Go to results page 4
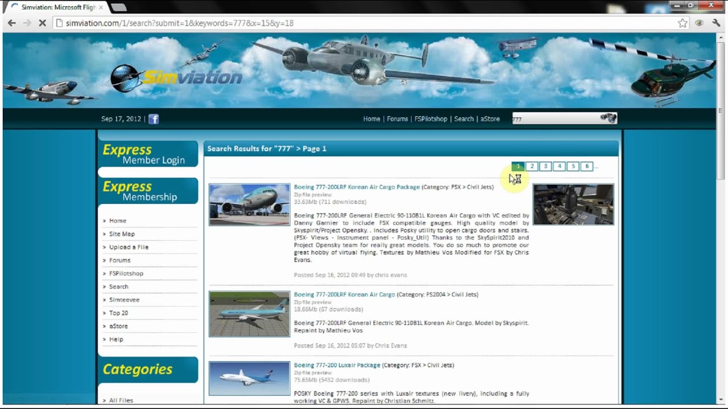The width and height of the screenshot is (728, 409). click(x=560, y=166)
